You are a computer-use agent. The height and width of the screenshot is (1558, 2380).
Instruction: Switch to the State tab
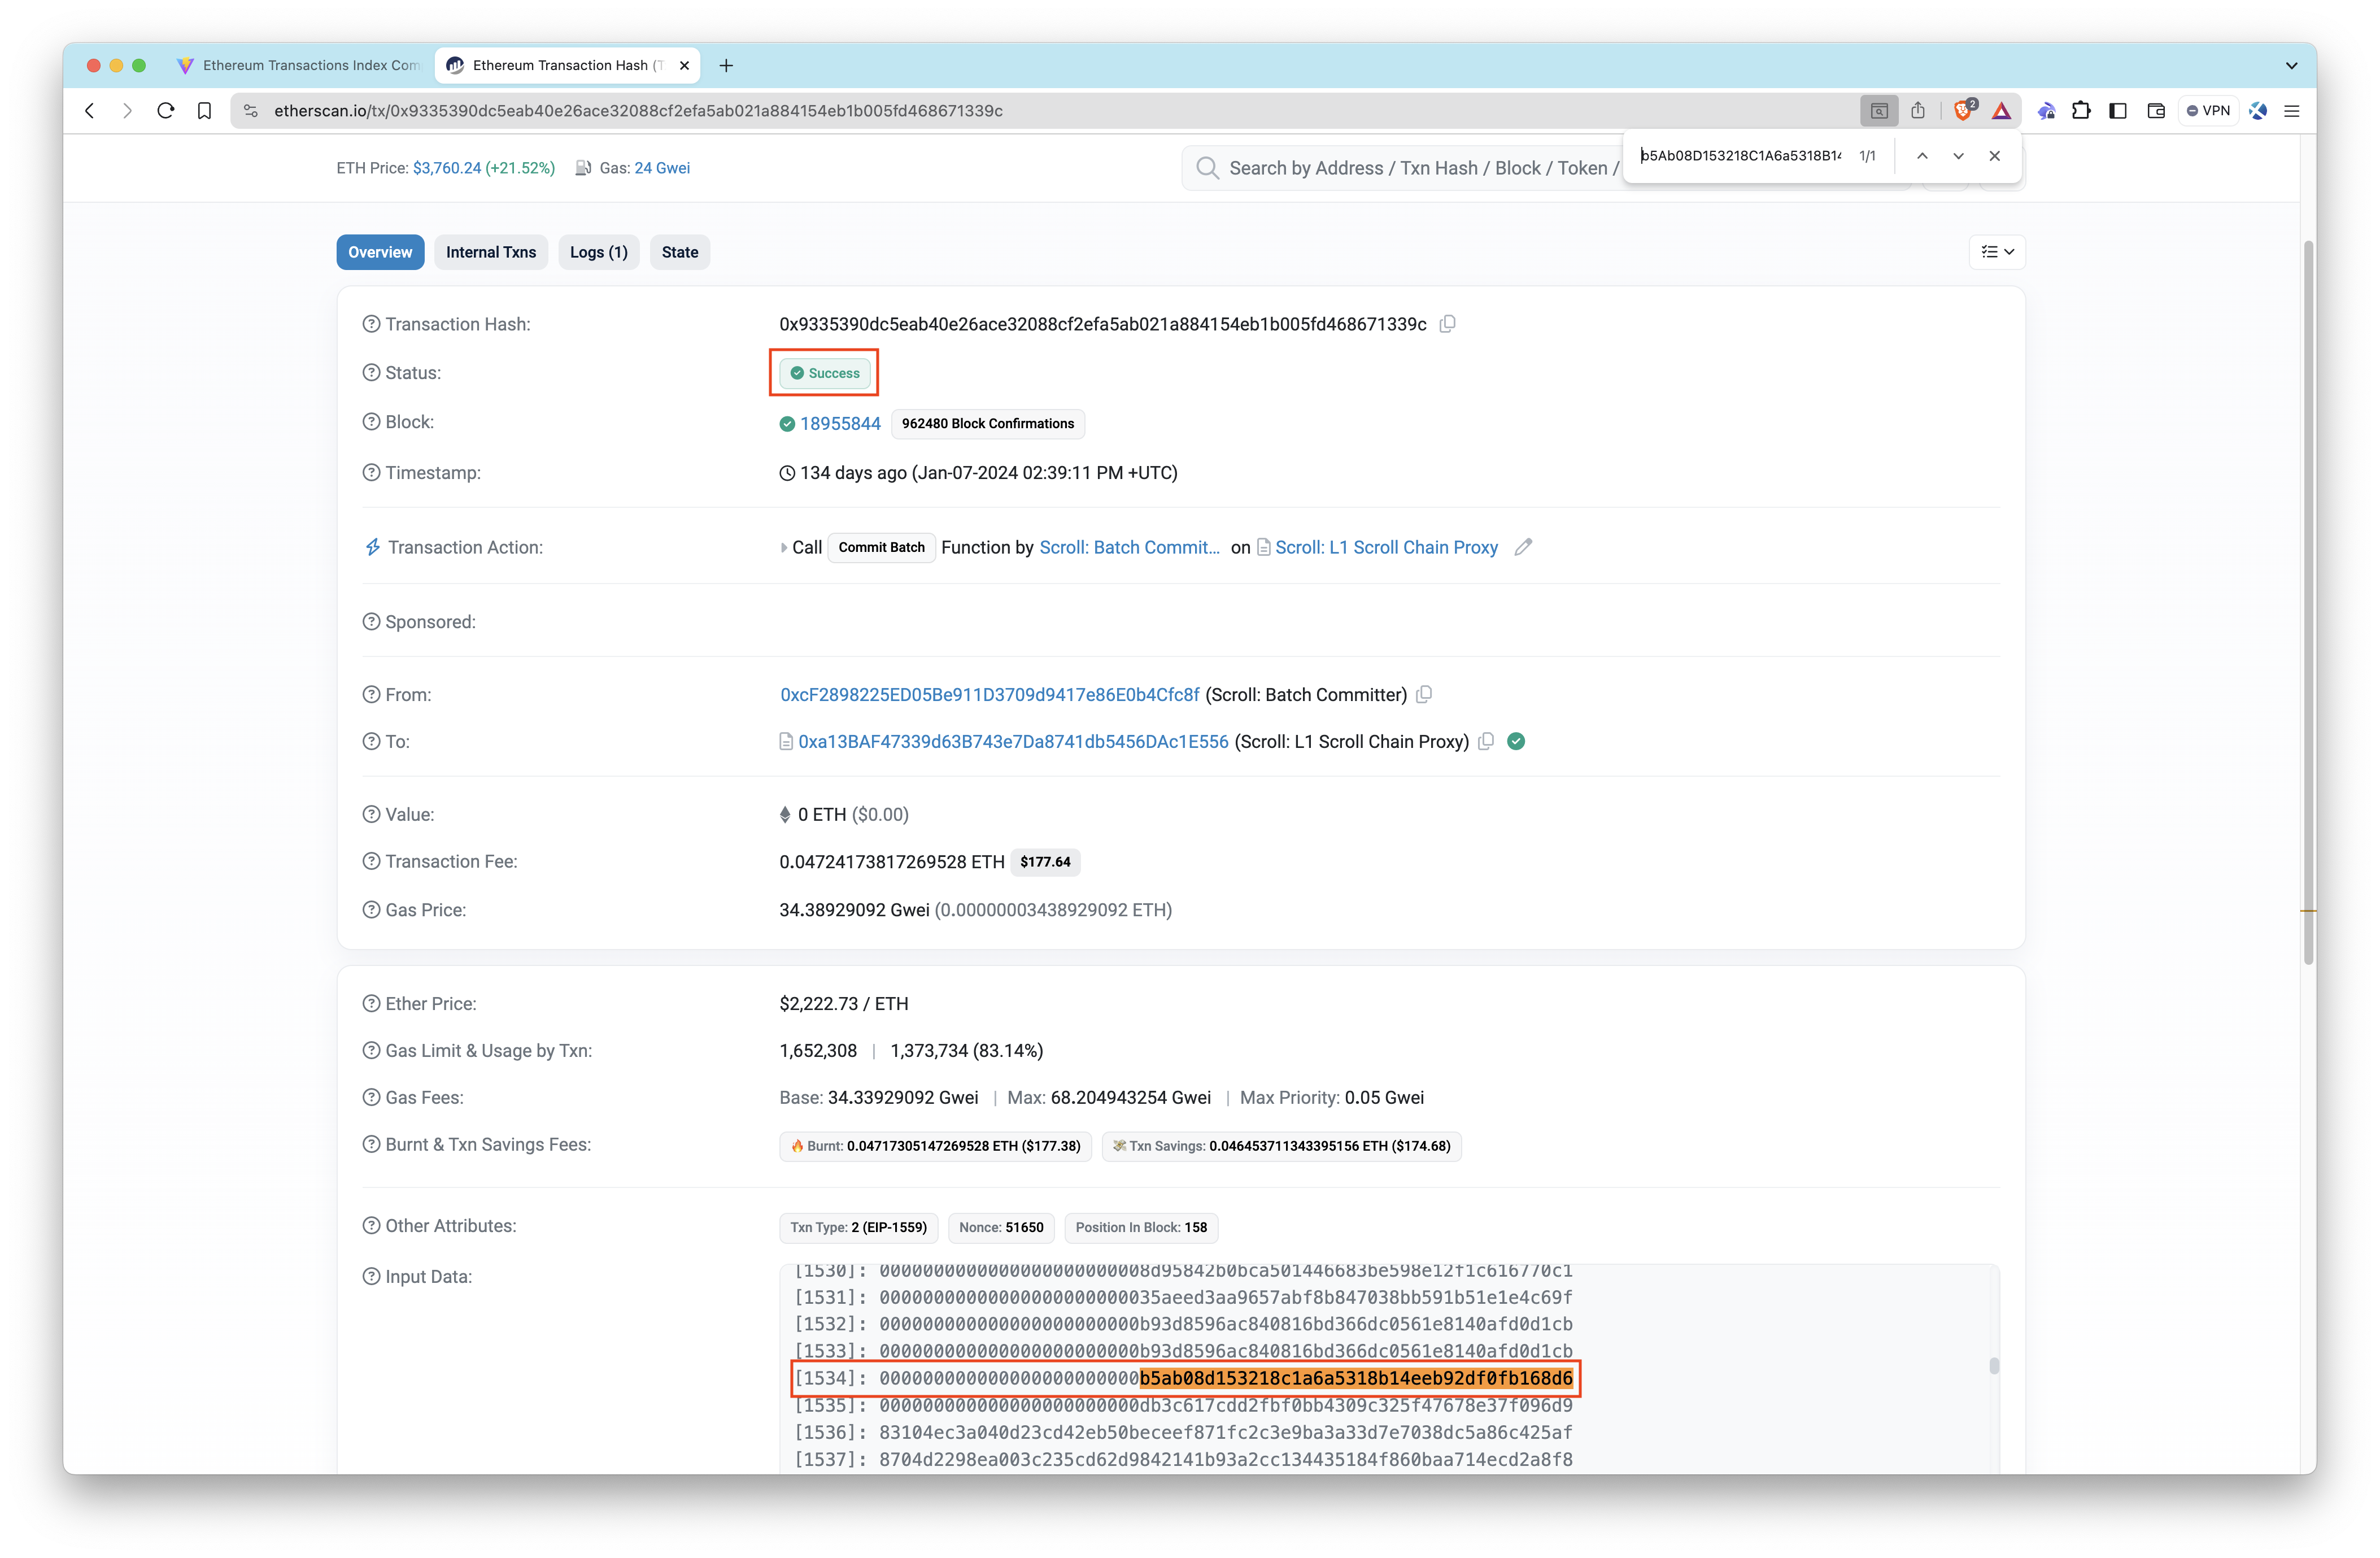coord(680,252)
